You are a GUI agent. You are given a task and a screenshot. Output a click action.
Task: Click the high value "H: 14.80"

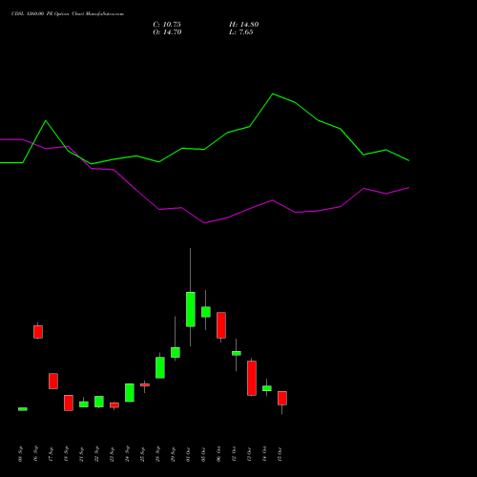(244, 25)
